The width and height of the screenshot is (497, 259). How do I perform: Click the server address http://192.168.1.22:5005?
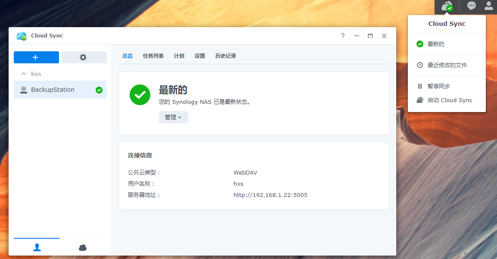coord(270,195)
